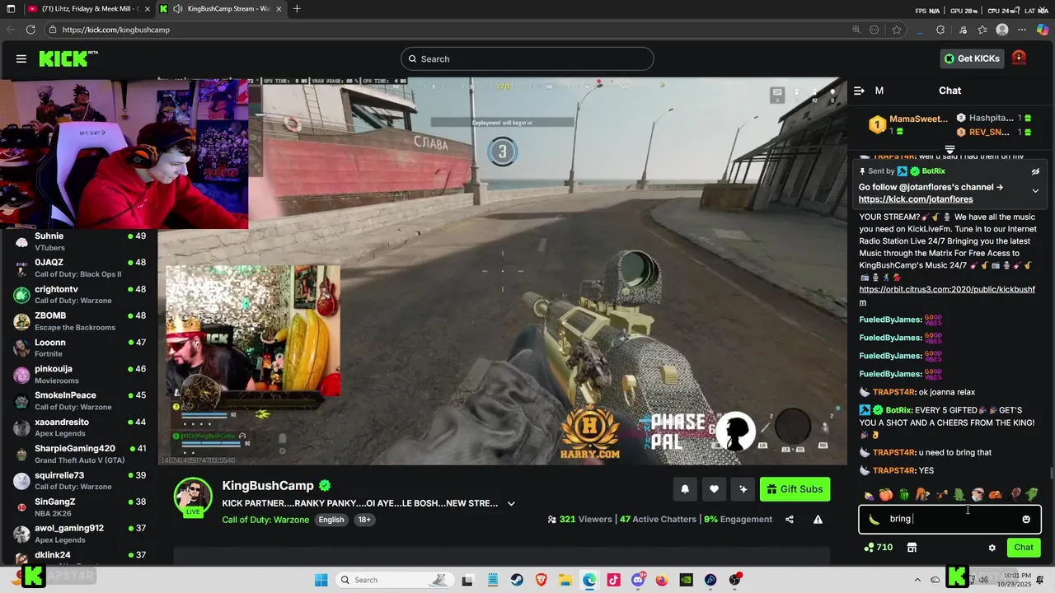Report the stream with warning icon
1055x593 pixels.
[x=818, y=520]
